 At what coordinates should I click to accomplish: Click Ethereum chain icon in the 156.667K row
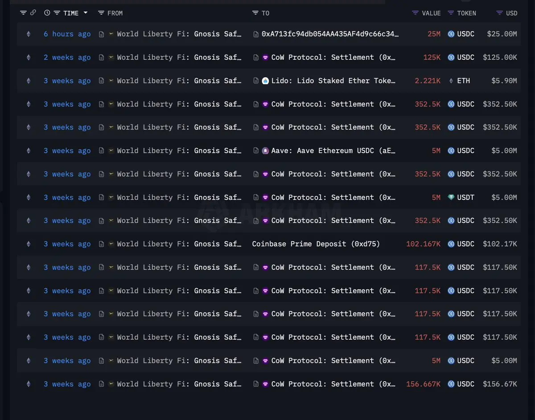[x=29, y=384]
